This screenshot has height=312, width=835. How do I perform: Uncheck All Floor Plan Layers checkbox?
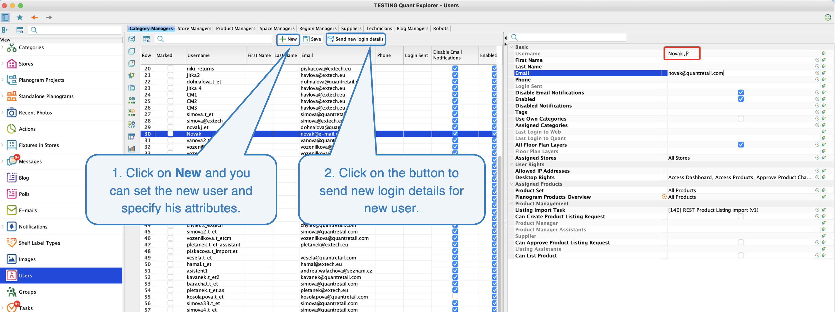[741, 145]
